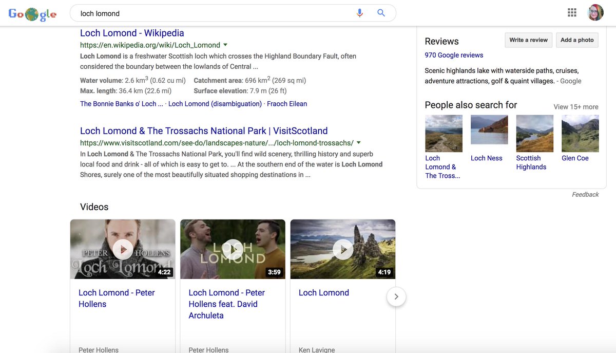Viewport: 616px width, 353px height.
Task: Show next videos with carousel arrow
Action: [396, 296]
